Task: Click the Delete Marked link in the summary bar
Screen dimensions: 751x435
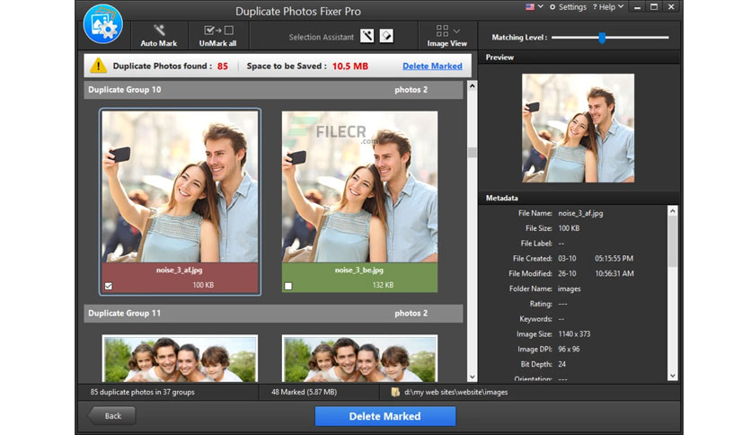Action: tap(432, 67)
